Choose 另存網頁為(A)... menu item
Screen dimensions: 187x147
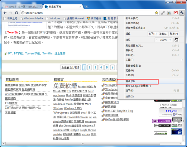click(x=151, y=46)
